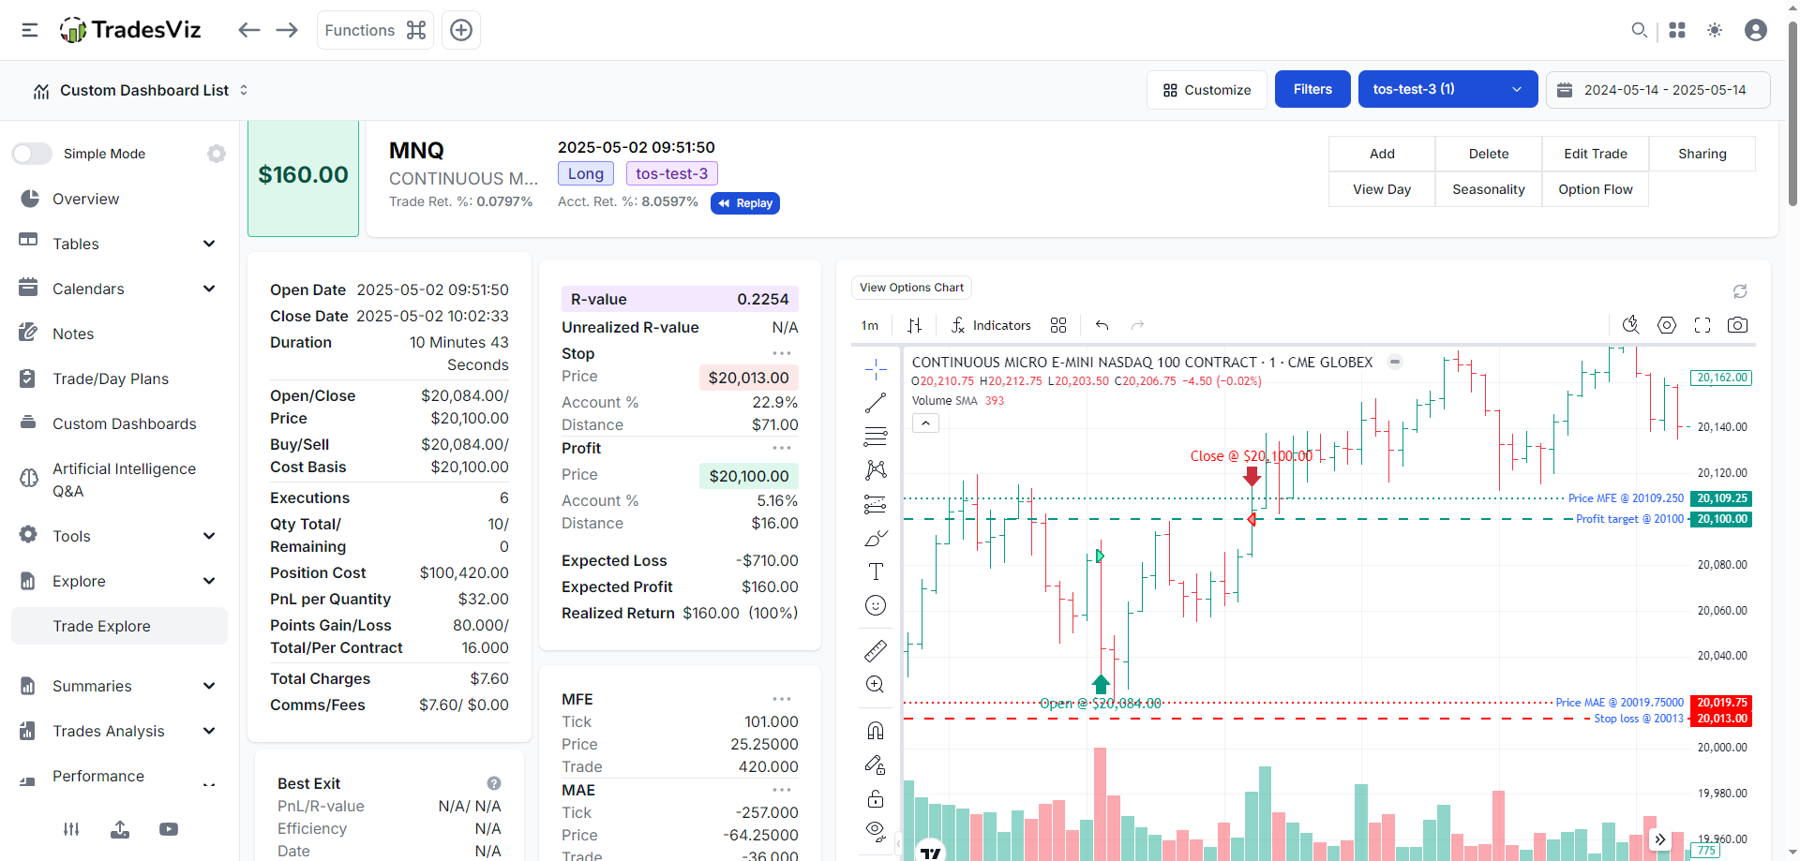
Task: Pick the ruler measure tool
Action: pyautogui.click(x=876, y=650)
